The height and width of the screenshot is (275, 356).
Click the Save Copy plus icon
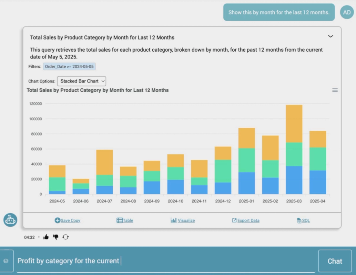(58, 220)
